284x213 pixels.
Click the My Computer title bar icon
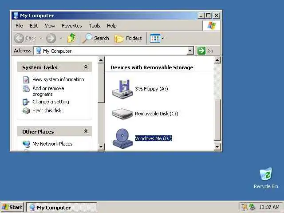(x=16, y=16)
